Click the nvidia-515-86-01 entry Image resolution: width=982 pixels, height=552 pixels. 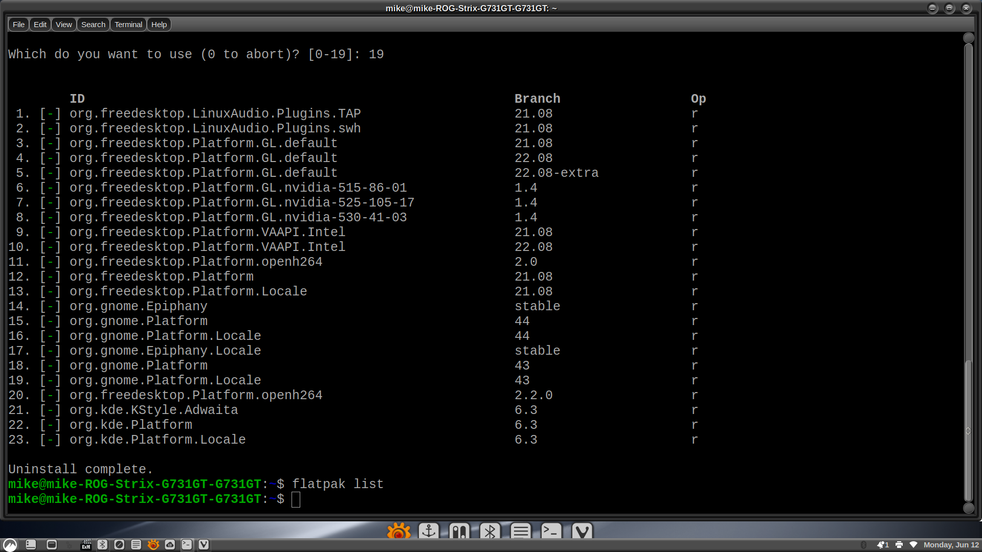[x=238, y=188]
